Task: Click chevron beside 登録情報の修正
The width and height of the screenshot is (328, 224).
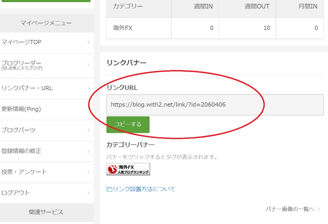Action: click(88, 151)
